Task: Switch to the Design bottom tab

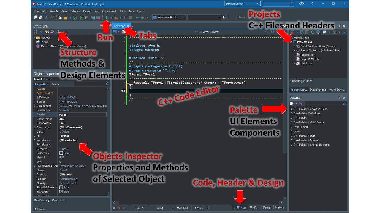Action: [267, 207]
